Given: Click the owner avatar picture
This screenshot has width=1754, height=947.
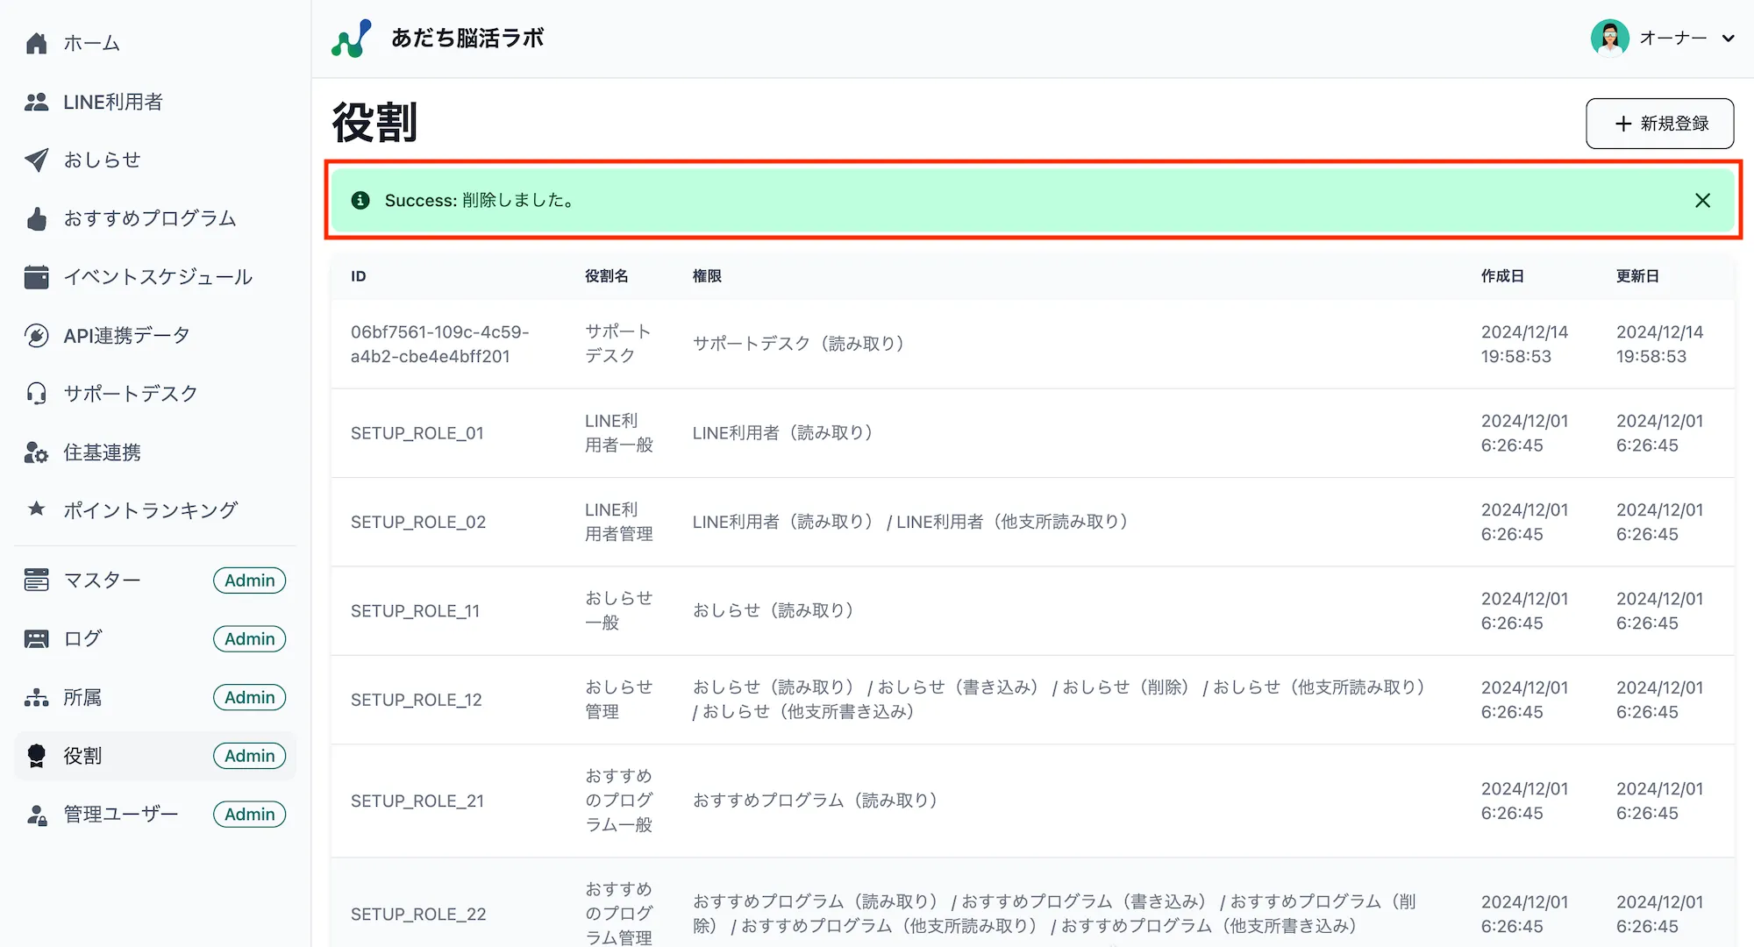Looking at the screenshot, I should coord(1609,39).
